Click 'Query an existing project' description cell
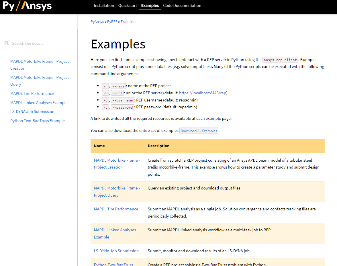The height and width of the screenshot is (266, 337). (x=195, y=188)
